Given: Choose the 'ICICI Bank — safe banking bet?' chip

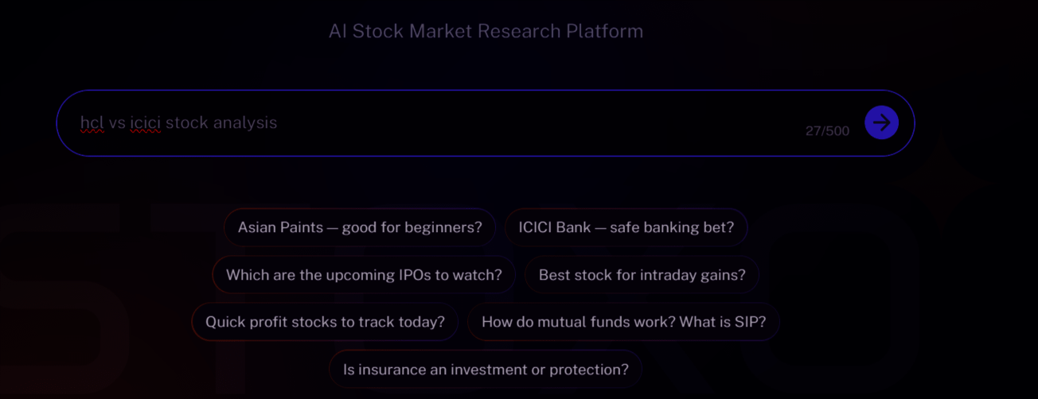Looking at the screenshot, I should tap(626, 227).
